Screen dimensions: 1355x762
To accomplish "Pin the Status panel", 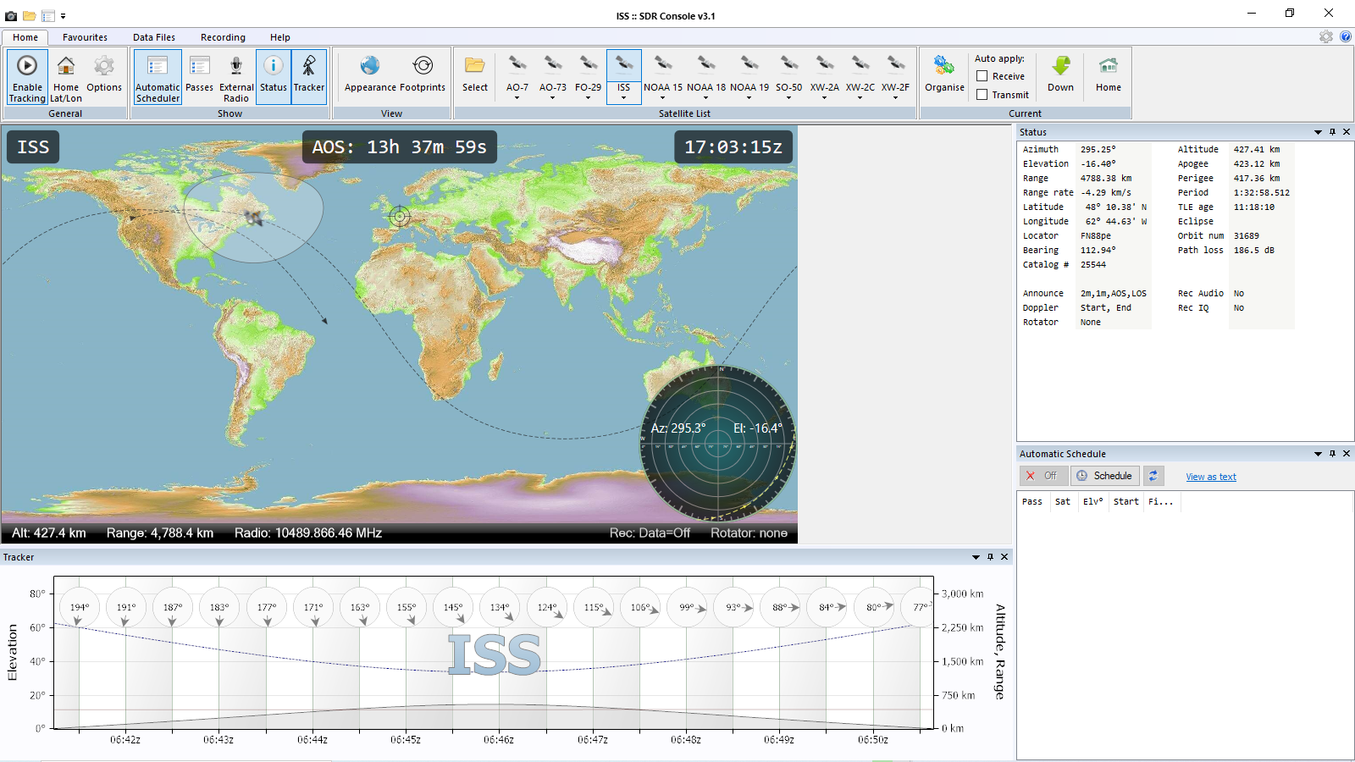I will pos(1332,132).
